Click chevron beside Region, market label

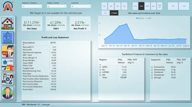[65, 3]
